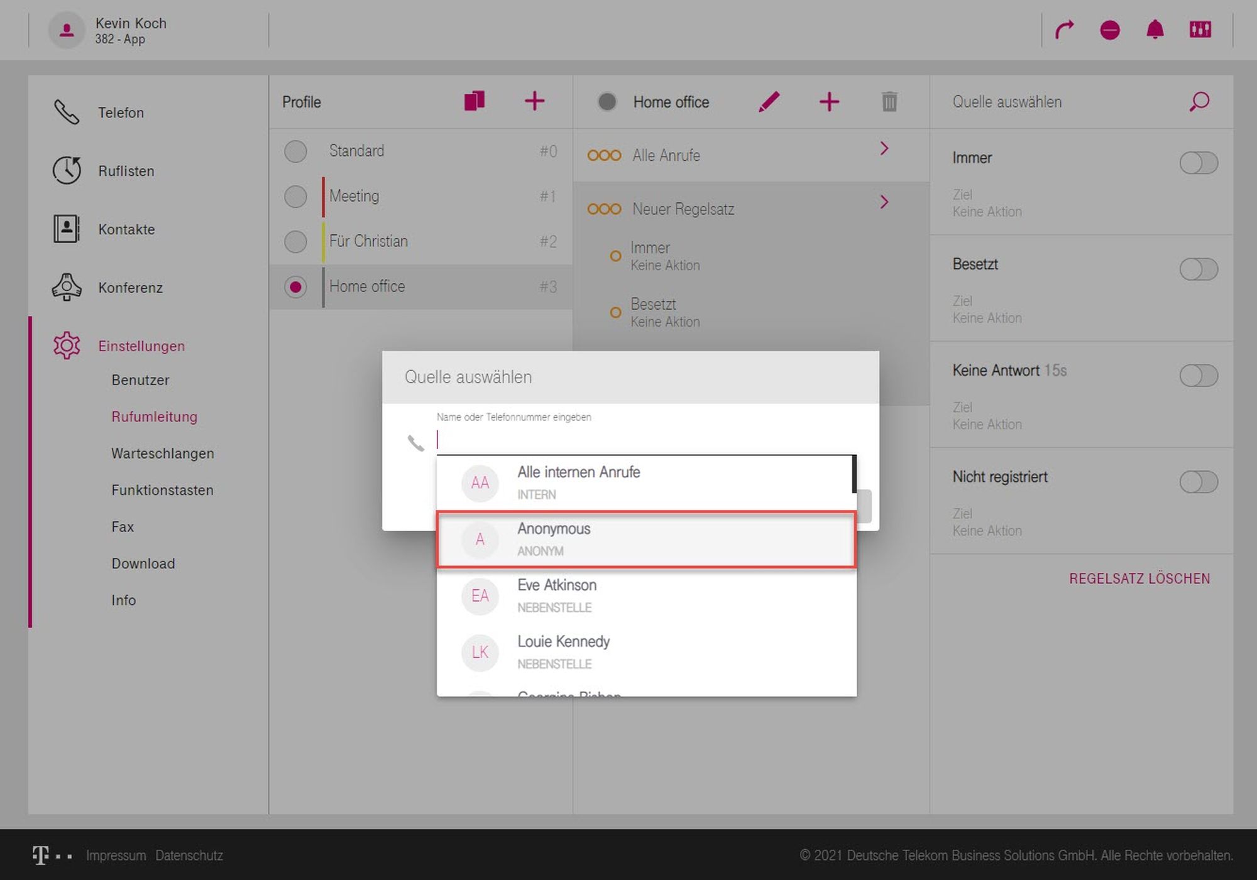Click the do-not-disturb icon in header
This screenshot has width=1257, height=880.
[x=1109, y=30]
